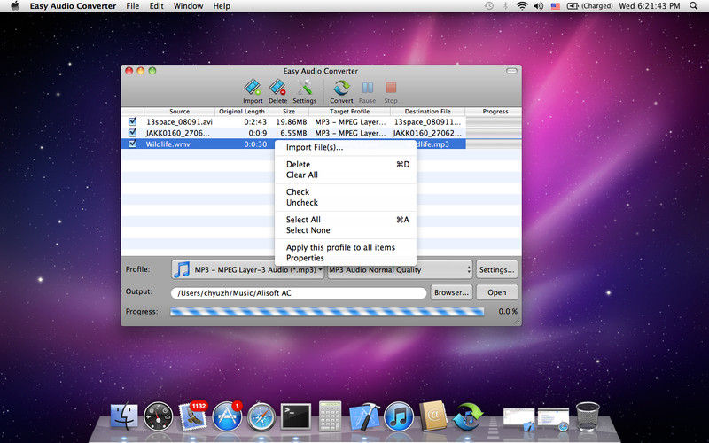Click the US flag input menu icon
Viewport: 709px width, 443px height.
556,6
